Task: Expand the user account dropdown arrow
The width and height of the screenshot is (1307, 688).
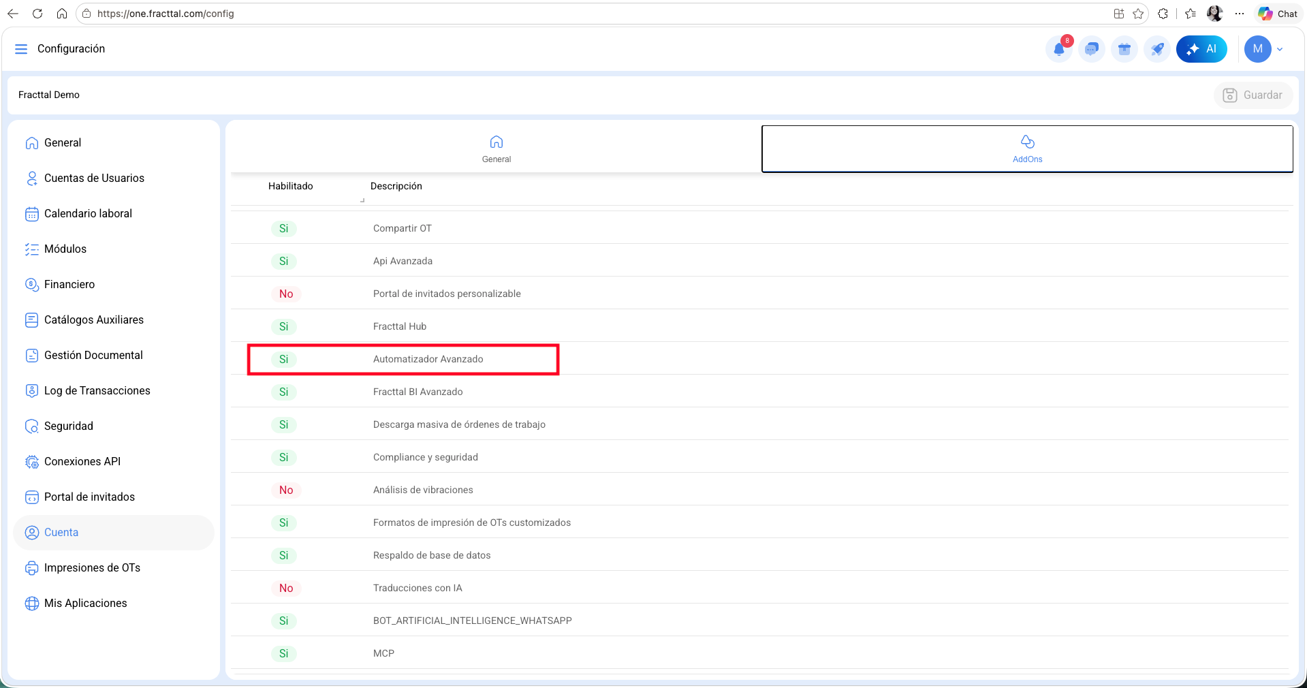Action: 1280,49
